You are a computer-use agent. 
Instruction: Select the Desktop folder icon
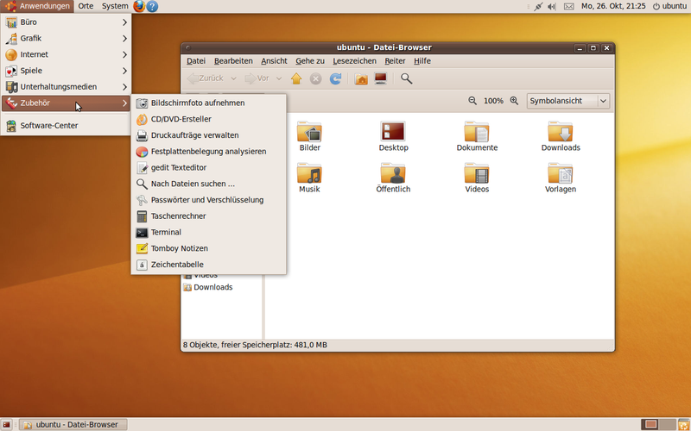point(393,136)
